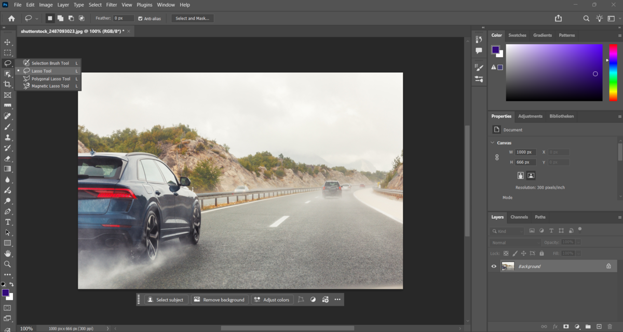
Task: Select the Zoom tool
Action: [7, 264]
